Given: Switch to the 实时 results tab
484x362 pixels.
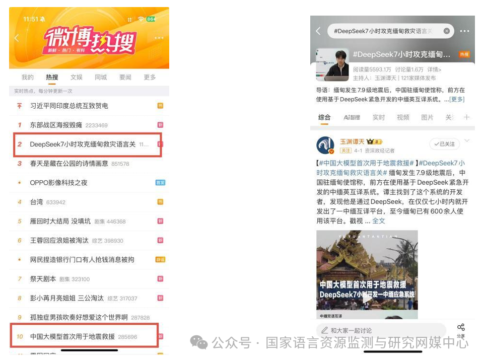Looking at the screenshot, I should pos(378,117).
